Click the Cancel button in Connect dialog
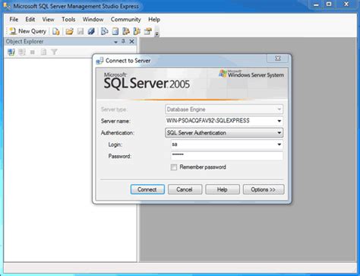This screenshot has width=360, height=276. (185, 189)
